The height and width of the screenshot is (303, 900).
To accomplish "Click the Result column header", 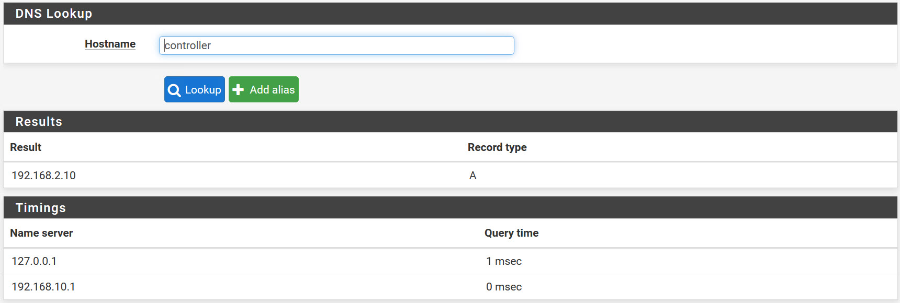I will coord(26,147).
